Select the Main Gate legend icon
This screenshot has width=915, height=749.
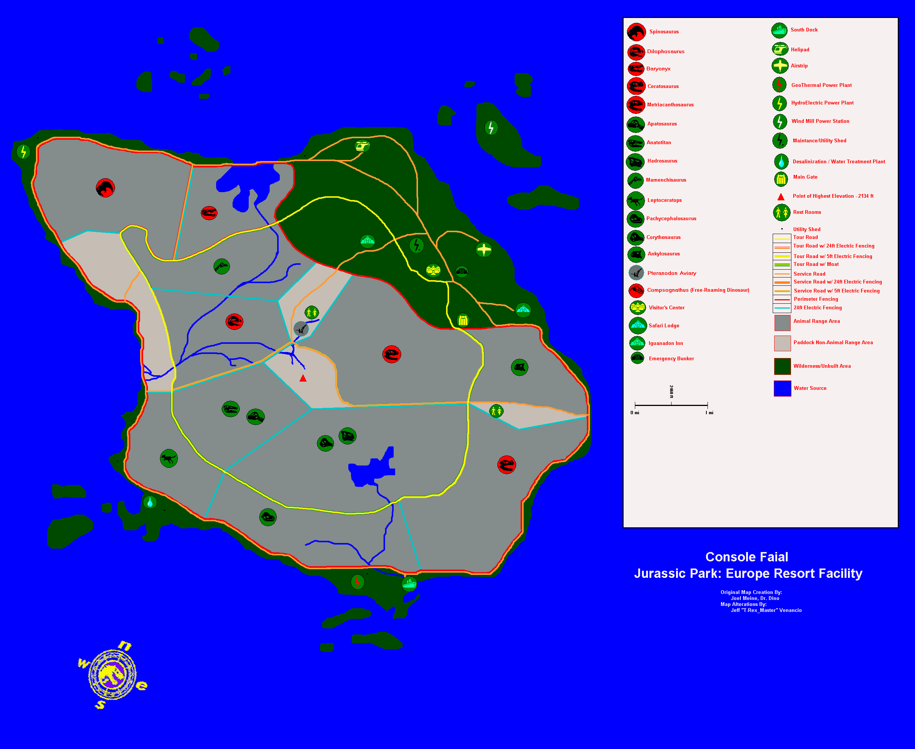781,179
